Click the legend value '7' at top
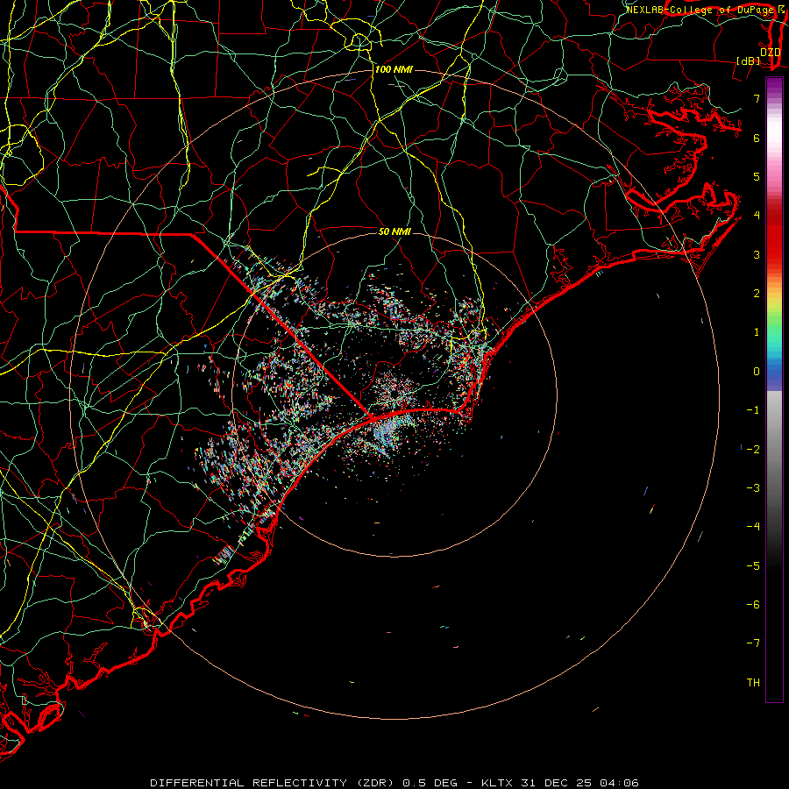 [x=757, y=98]
